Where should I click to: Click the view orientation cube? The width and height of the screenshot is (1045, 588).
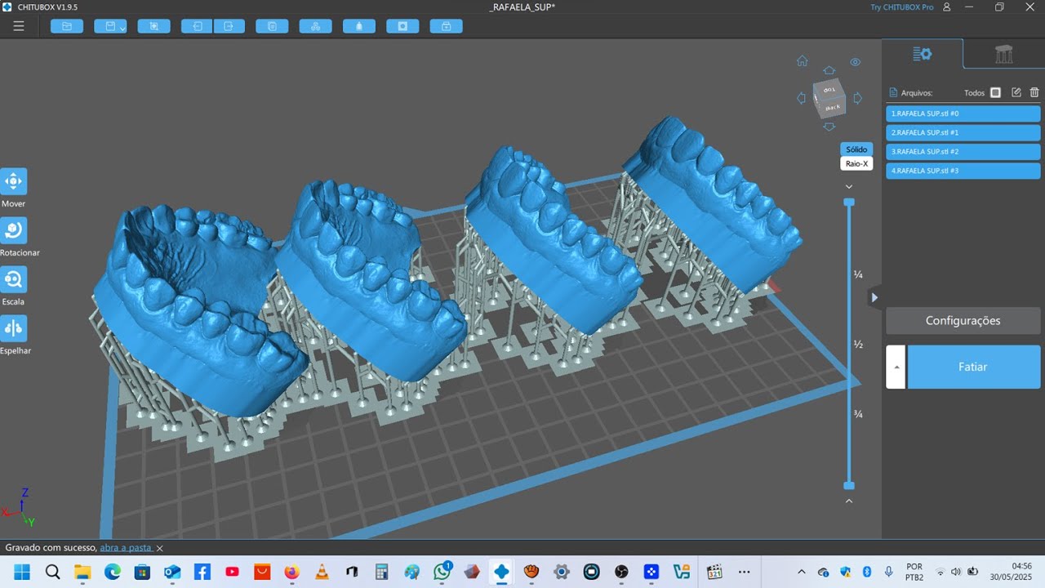tap(829, 98)
